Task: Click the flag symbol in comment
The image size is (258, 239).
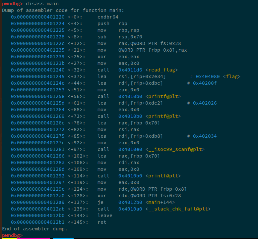Action: (x=232, y=76)
